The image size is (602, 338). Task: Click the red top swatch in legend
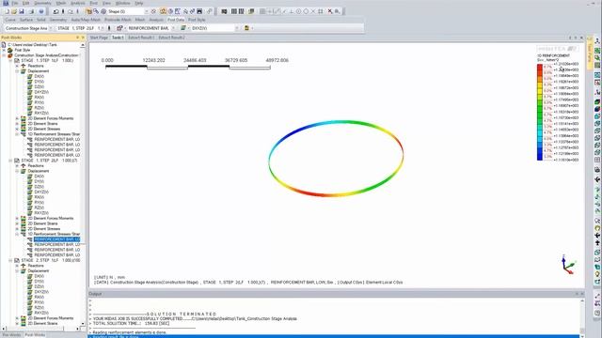[540, 67]
